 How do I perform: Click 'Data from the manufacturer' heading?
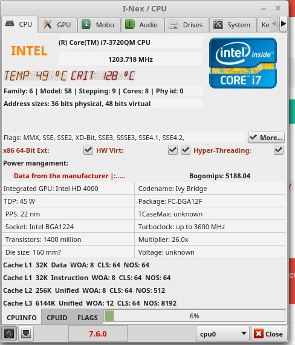(70, 176)
